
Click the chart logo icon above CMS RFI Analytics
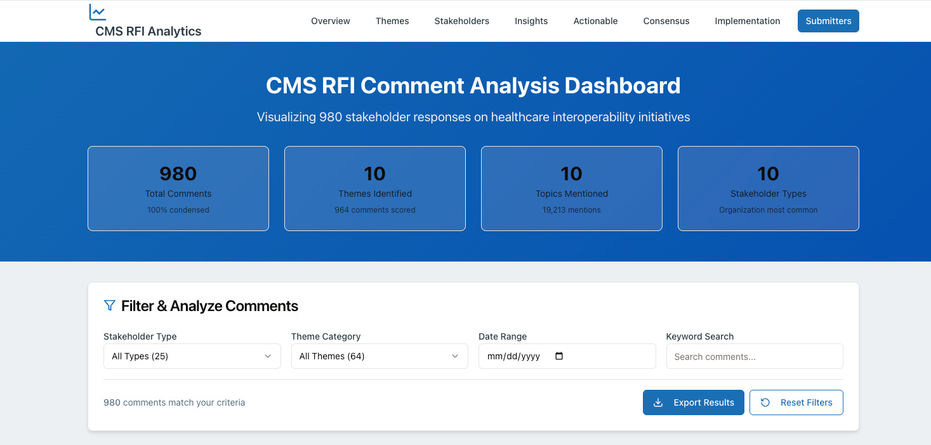pyautogui.click(x=98, y=12)
